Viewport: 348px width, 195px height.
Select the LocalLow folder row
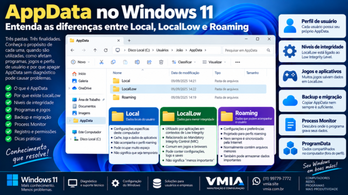point(188,89)
